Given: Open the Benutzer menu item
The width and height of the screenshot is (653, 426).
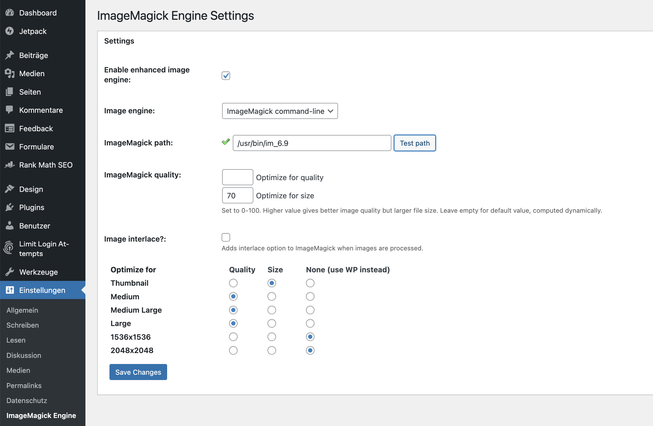Looking at the screenshot, I should pyautogui.click(x=42, y=226).
